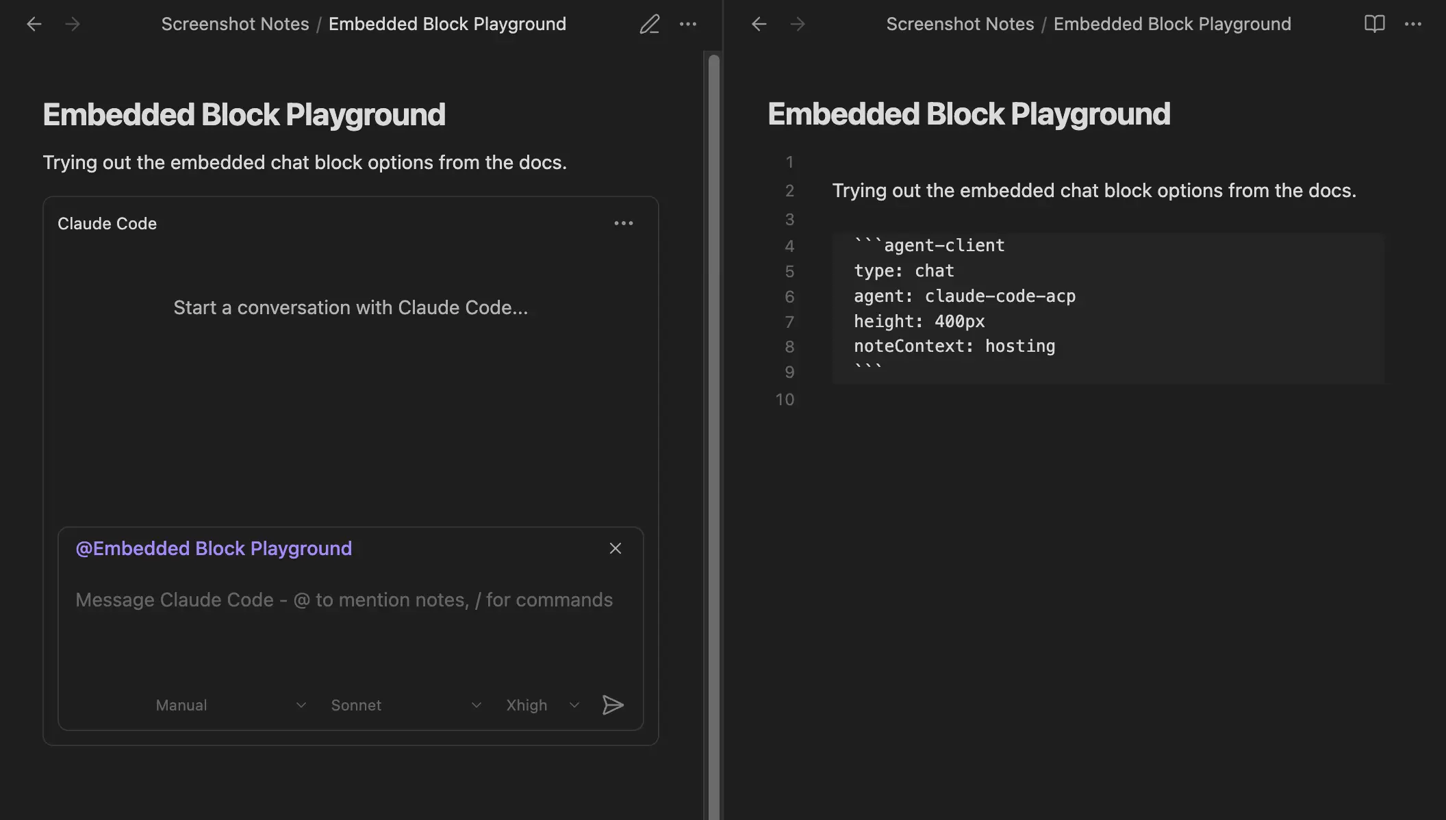Place cursor on the ```agent-client line
Screen dimensions: 1446x820
click(x=929, y=246)
